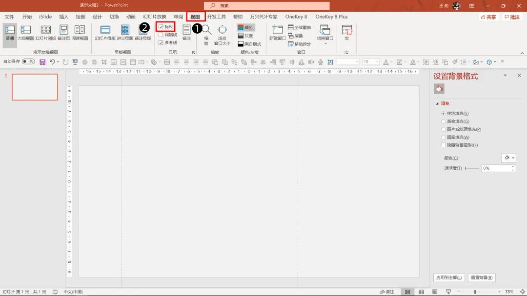Enable the Gridlines (网格线) checkbox
The height and width of the screenshot is (296, 527).
[x=161, y=35]
